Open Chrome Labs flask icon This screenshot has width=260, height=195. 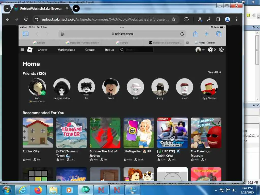pos(200,19)
